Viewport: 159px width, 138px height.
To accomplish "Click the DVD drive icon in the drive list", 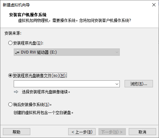I will coord(17,52).
